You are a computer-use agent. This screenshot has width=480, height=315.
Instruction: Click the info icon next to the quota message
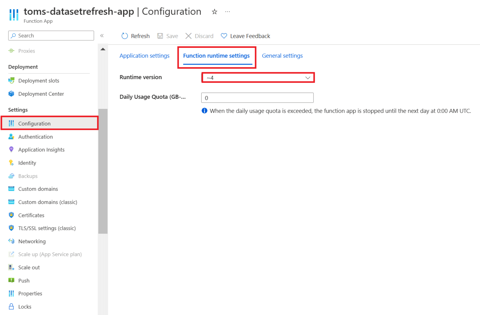point(204,110)
